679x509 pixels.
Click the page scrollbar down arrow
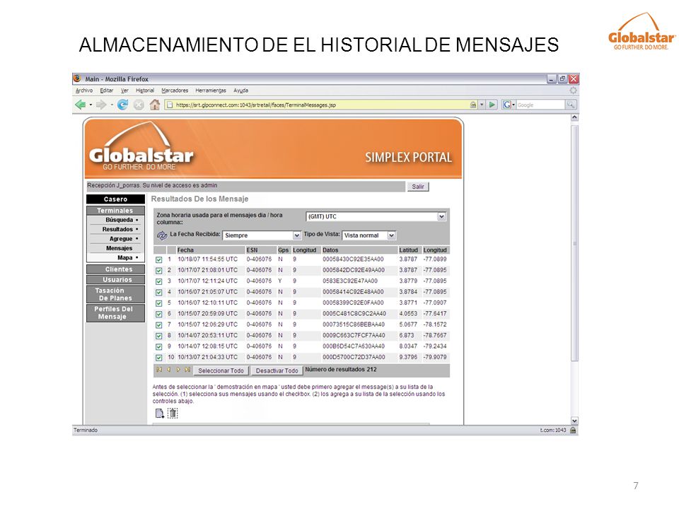[x=574, y=421]
